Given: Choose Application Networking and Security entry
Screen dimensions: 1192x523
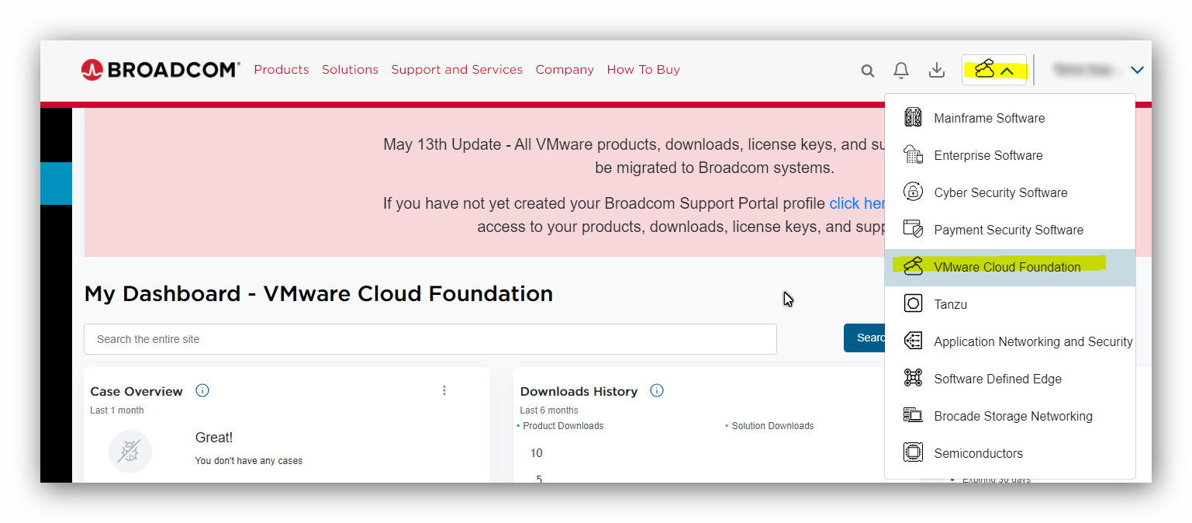Looking at the screenshot, I should point(1010,341).
